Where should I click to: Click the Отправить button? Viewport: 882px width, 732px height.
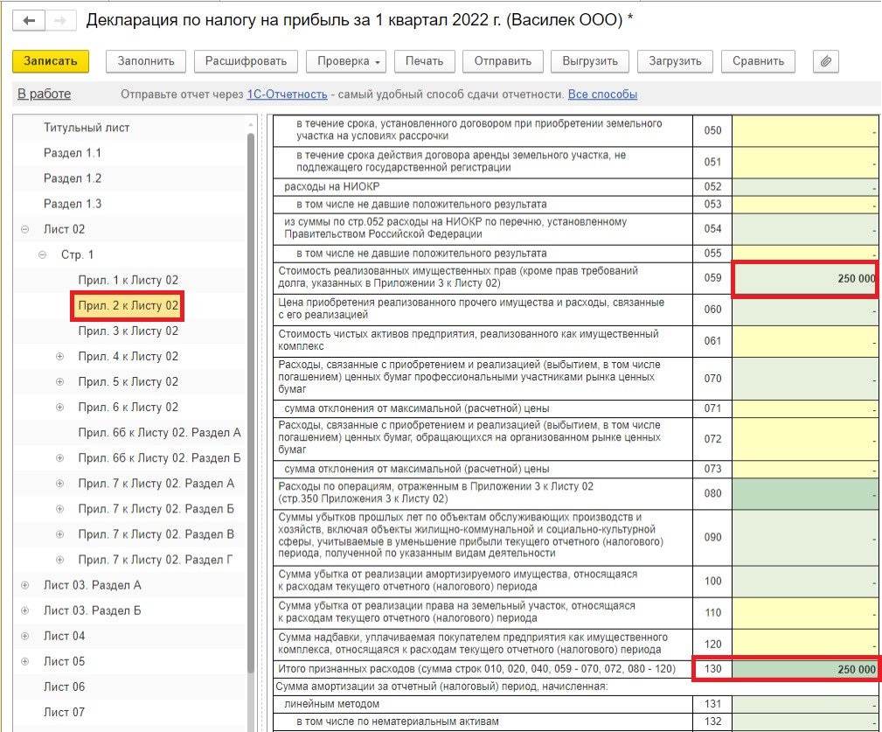click(503, 61)
